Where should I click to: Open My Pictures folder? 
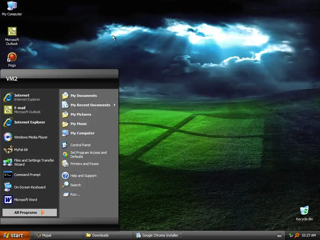(x=89, y=114)
